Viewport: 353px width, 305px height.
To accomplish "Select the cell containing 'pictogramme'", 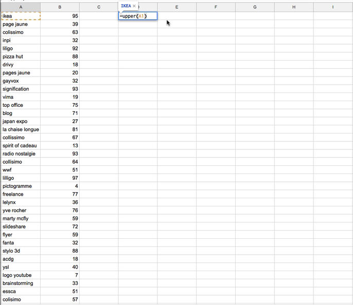I will [21, 186].
